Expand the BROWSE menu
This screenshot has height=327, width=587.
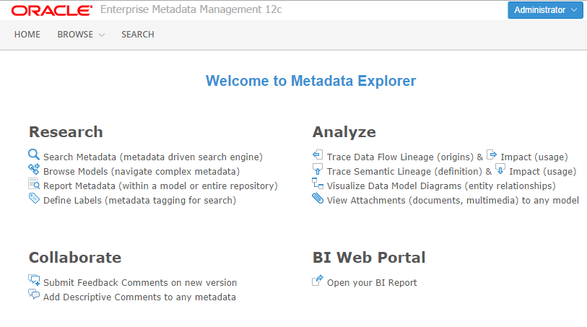[81, 35]
